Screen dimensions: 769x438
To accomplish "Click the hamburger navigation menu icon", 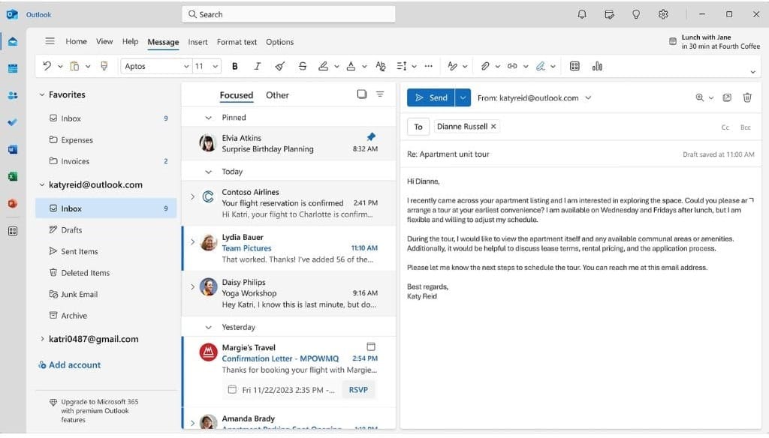I will click(x=50, y=41).
